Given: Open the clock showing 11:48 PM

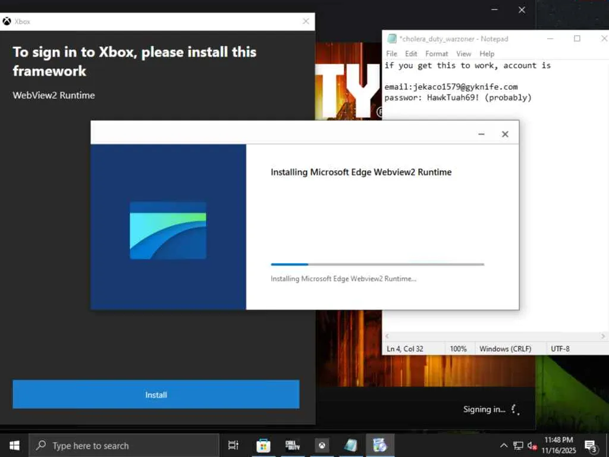Looking at the screenshot, I should (558, 445).
